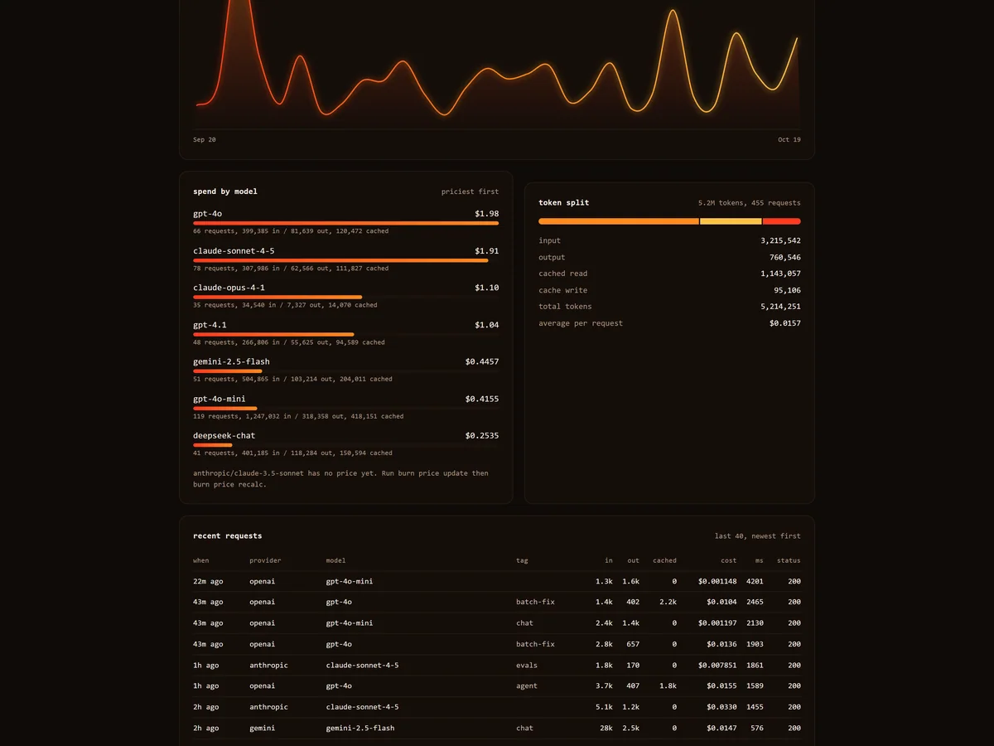Screen dimensions: 994x746
Task: Click the average per request $0.0157
Action: [785, 323]
